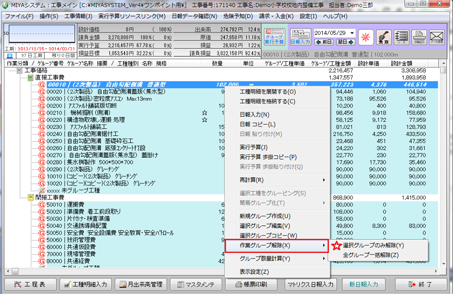Click the 月出来高管理 bottom button
Image resolution: width=453 pixels, height=294 pixels.
pyautogui.click(x=141, y=285)
